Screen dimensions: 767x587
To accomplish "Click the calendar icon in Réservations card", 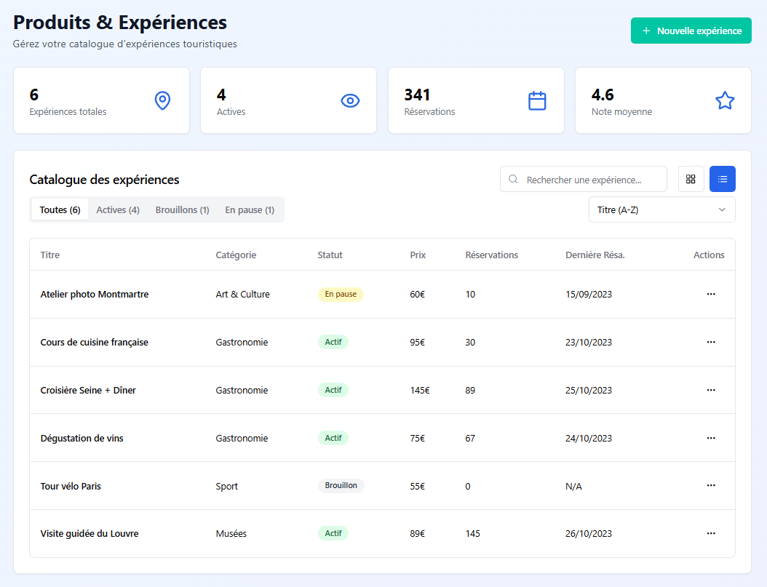I will (x=537, y=101).
